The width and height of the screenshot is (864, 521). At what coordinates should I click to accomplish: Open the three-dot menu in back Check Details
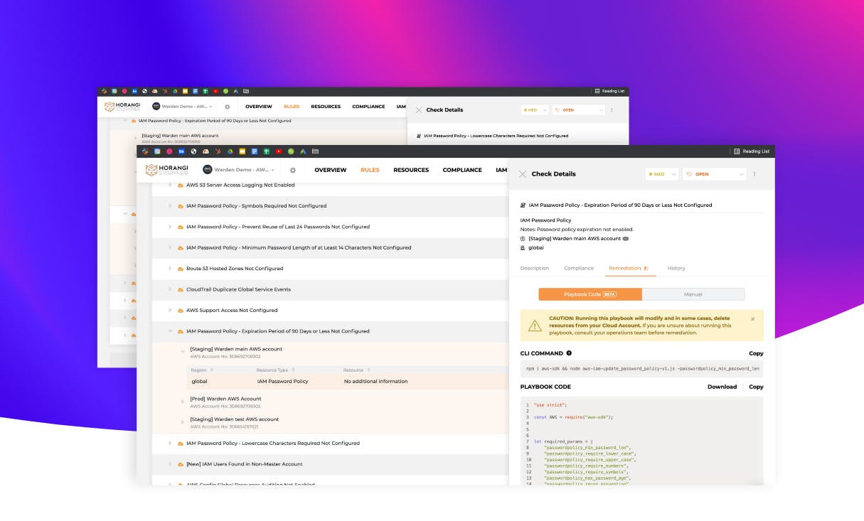[612, 110]
